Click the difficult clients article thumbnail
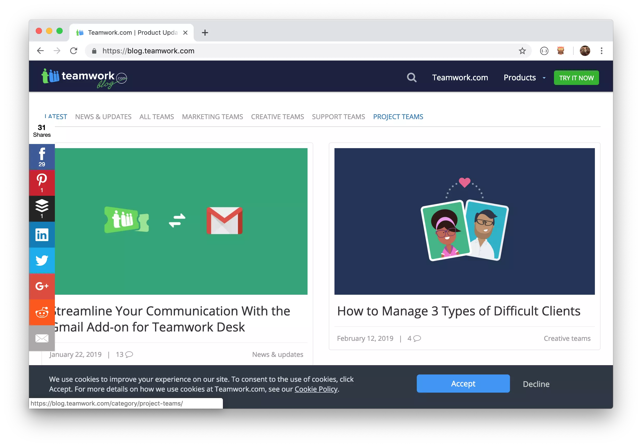Viewport: 642px width, 447px height. 464,221
